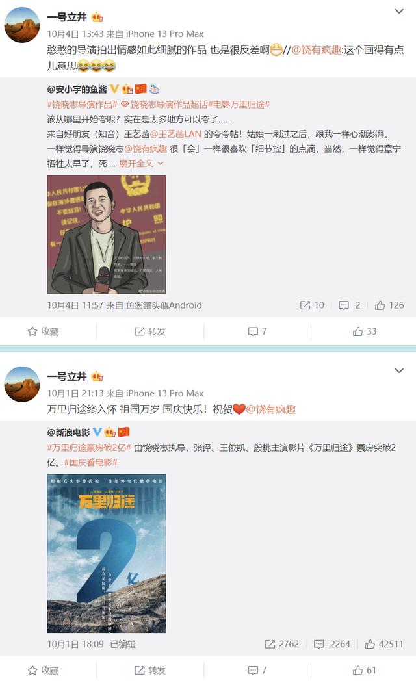Visit @王艺菌LAN mentioned profile
This screenshot has width=416, height=683.
pyautogui.click(x=175, y=134)
